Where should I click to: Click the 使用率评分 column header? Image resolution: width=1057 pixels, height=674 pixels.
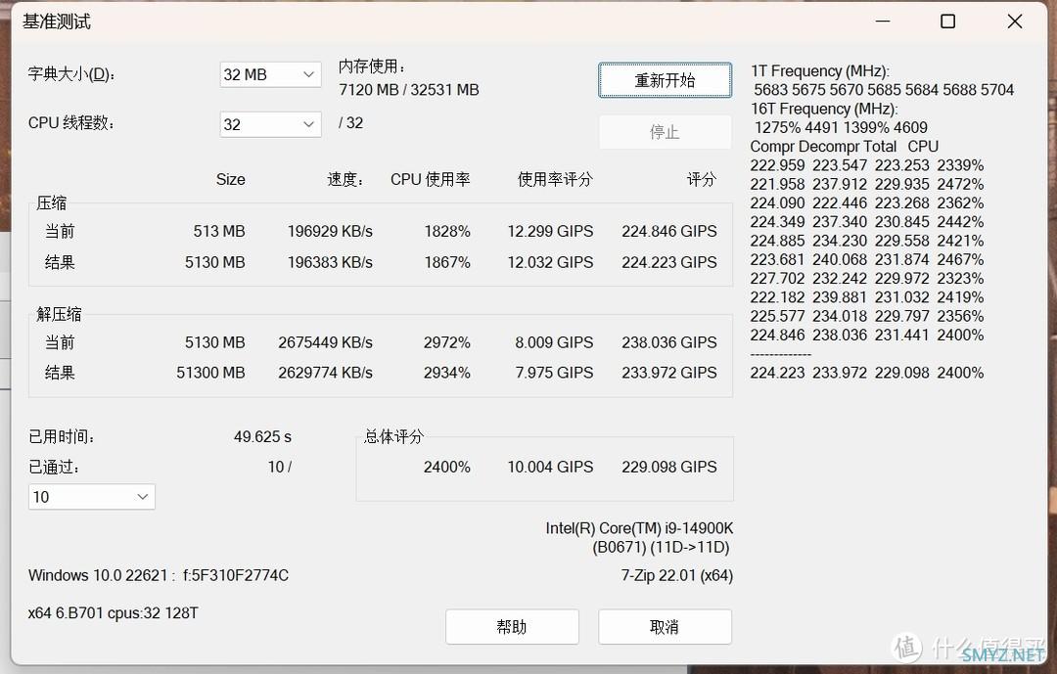(x=555, y=179)
